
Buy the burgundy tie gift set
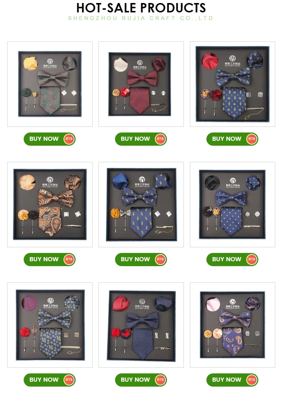[141, 139]
